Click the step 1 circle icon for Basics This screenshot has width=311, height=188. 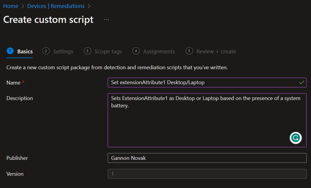10,51
